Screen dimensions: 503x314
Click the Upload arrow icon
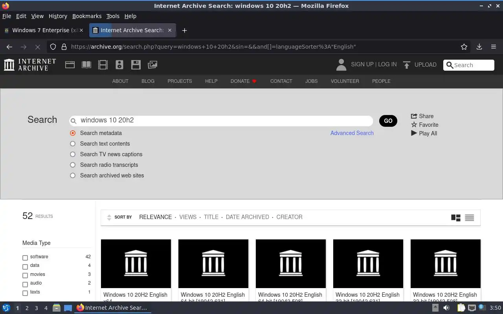click(407, 65)
